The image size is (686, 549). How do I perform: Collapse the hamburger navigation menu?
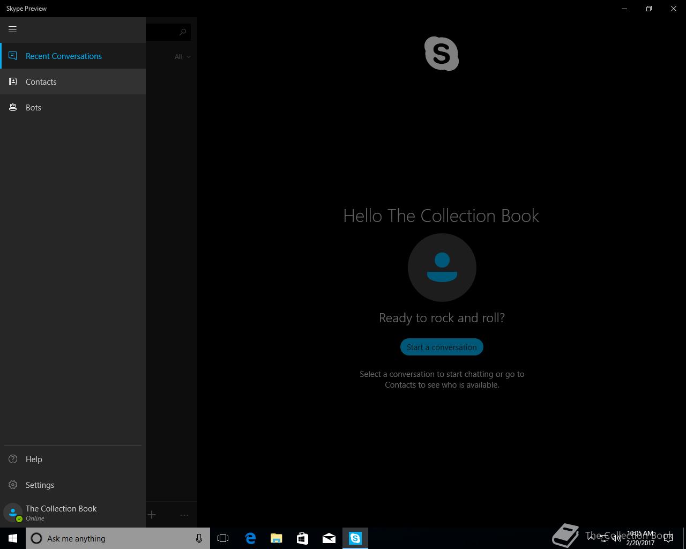(x=12, y=29)
